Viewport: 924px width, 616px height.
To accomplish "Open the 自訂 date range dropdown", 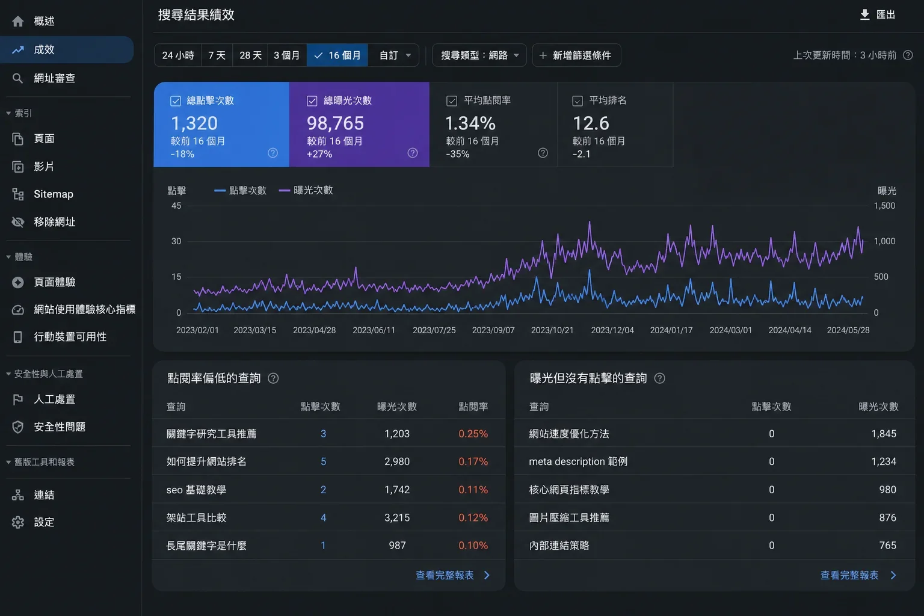I will coord(393,55).
